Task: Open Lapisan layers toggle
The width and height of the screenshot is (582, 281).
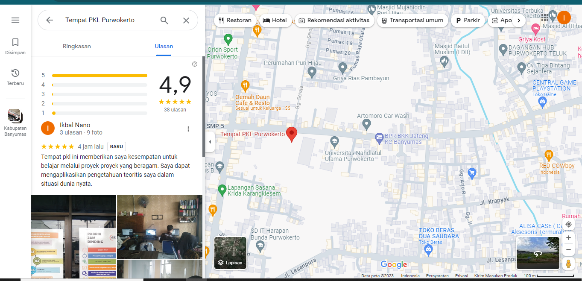Action: point(230,253)
